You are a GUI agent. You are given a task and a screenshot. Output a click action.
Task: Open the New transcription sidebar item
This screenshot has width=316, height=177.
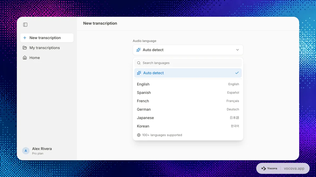(47, 38)
